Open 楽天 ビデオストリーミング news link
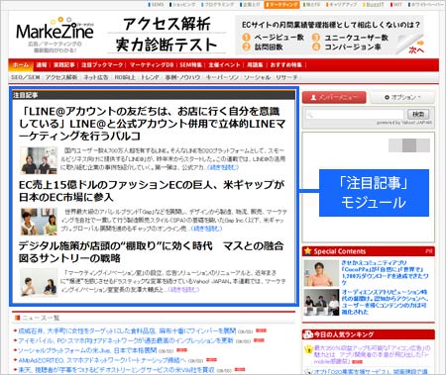This screenshot has width=446, height=375. (x=116, y=370)
